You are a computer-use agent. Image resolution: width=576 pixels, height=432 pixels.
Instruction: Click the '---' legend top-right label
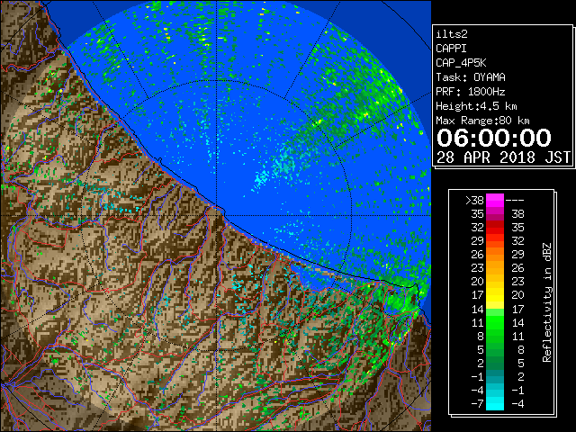[x=515, y=201]
